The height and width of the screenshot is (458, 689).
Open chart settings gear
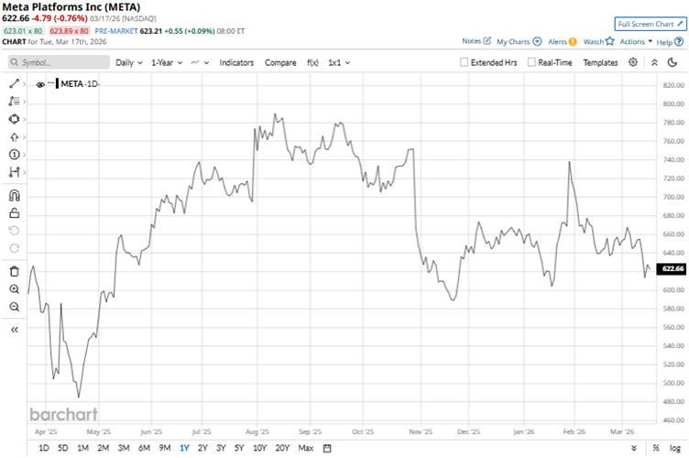click(x=633, y=62)
